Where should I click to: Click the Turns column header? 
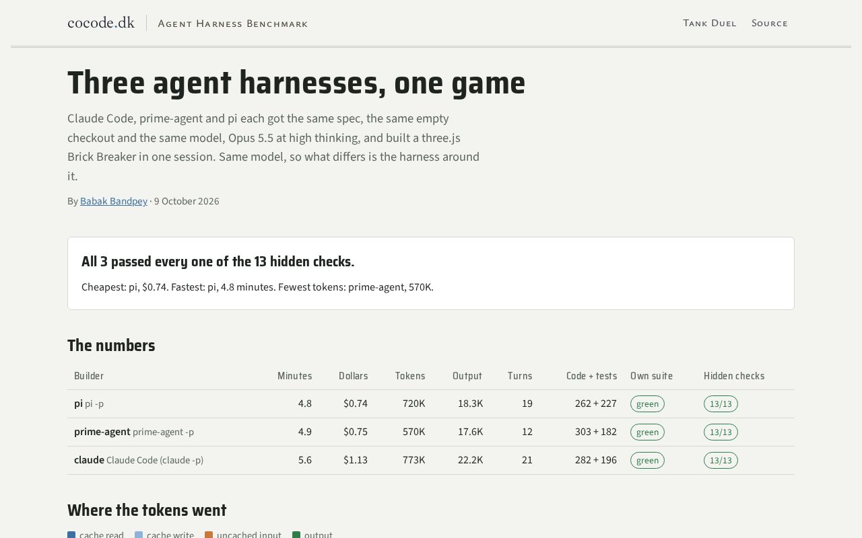pos(520,376)
